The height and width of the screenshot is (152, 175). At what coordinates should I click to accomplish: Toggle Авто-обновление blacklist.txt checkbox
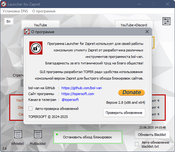(x=137, y=144)
